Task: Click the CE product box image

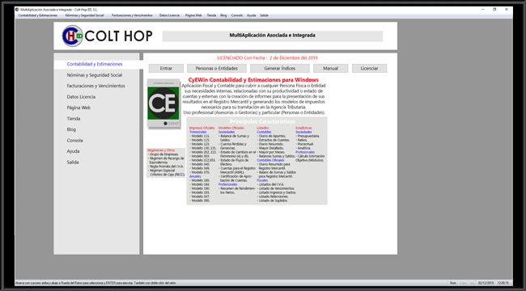Action: tap(163, 103)
